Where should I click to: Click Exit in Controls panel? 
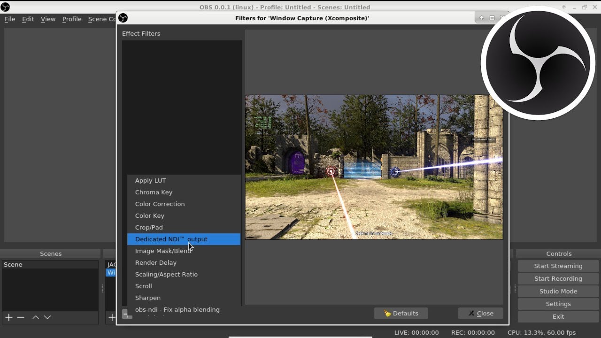[558, 316]
